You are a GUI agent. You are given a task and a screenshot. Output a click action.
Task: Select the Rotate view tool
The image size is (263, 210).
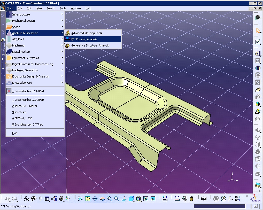pos(102,199)
